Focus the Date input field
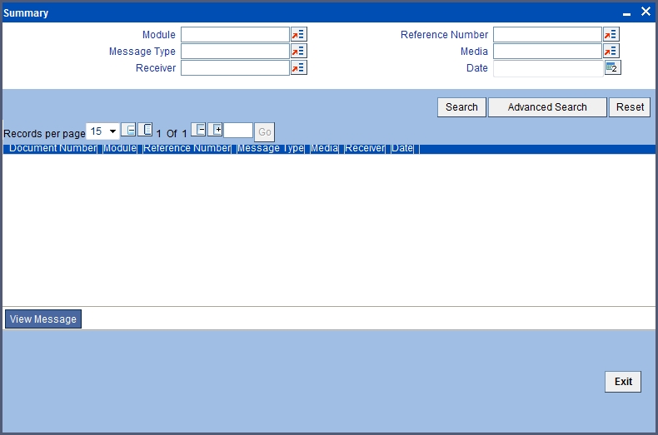658x435 pixels. point(548,68)
